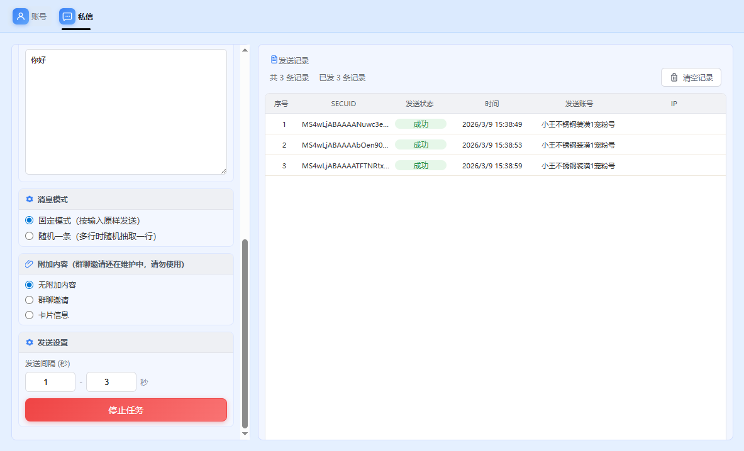Click the gear icon beside 消息模式
The image size is (744, 451).
point(30,199)
